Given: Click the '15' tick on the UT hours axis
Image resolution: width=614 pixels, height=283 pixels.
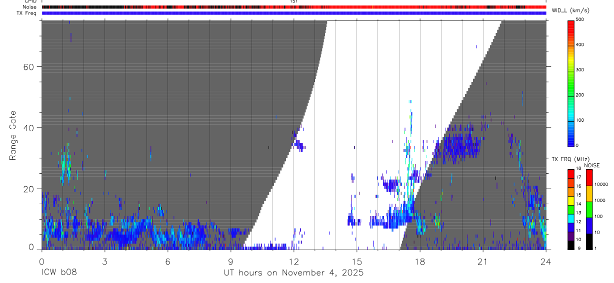Looking at the screenshot, I should (x=356, y=261).
